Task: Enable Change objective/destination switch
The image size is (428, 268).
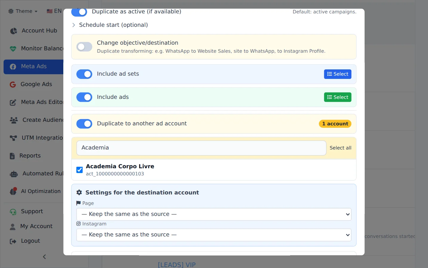Action: [x=84, y=47]
